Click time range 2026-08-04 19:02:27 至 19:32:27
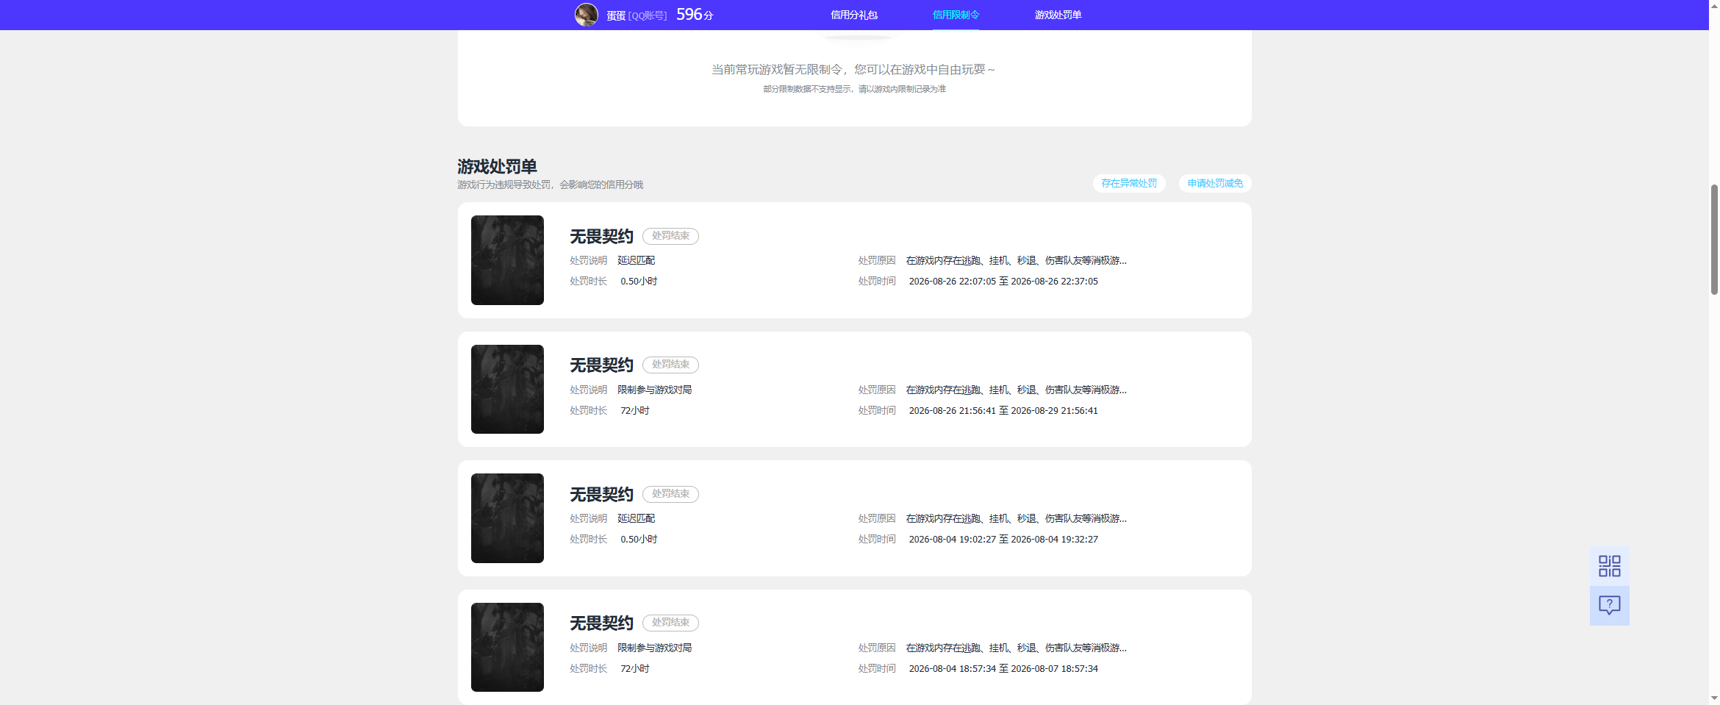 [x=1003, y=540]
